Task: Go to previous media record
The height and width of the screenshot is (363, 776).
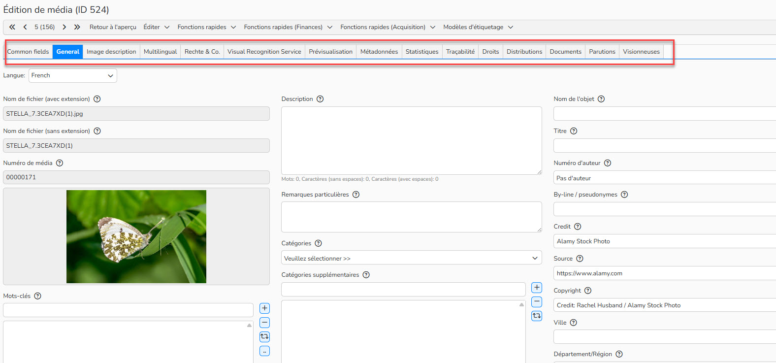Action: 25,27
